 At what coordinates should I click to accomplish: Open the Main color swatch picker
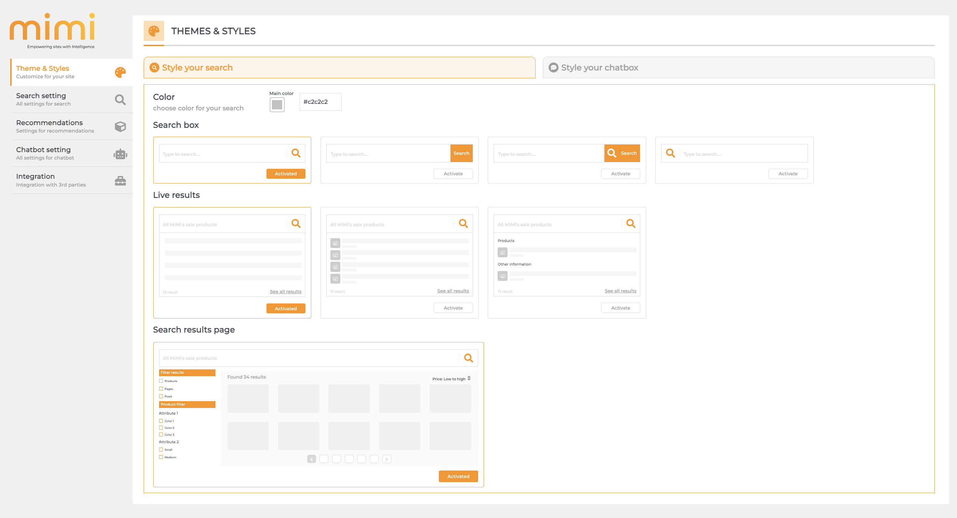coord(277,105)
